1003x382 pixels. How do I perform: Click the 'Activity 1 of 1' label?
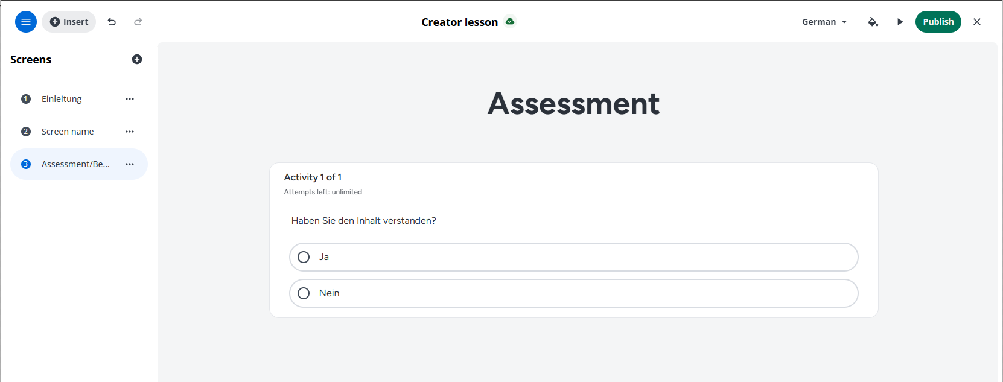313,177
